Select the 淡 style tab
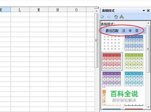 (x=124, y=31)
